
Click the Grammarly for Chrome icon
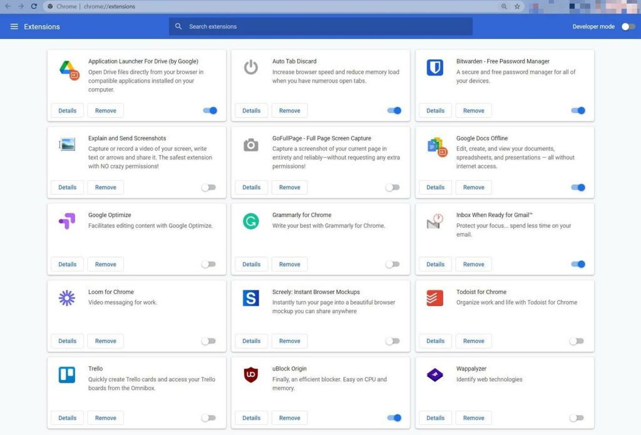pyautogui.click(x=250, y=222)
